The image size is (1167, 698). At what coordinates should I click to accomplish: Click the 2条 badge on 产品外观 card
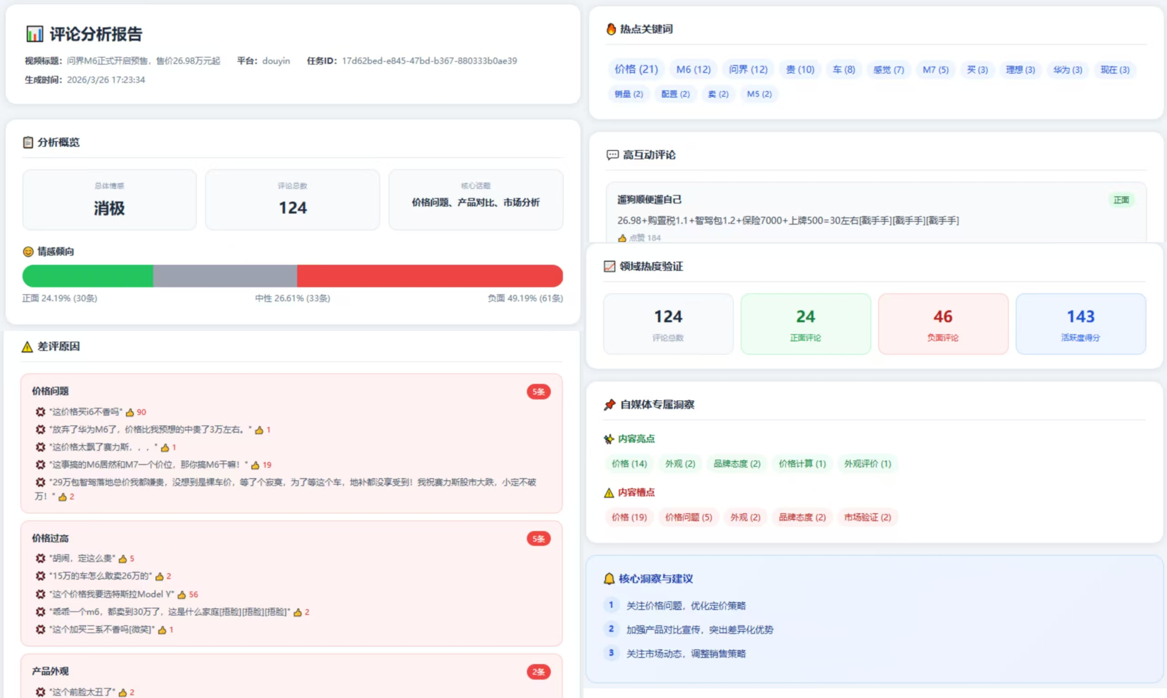538,672
